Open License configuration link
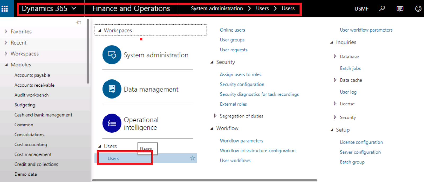 [x=361, y=142]
